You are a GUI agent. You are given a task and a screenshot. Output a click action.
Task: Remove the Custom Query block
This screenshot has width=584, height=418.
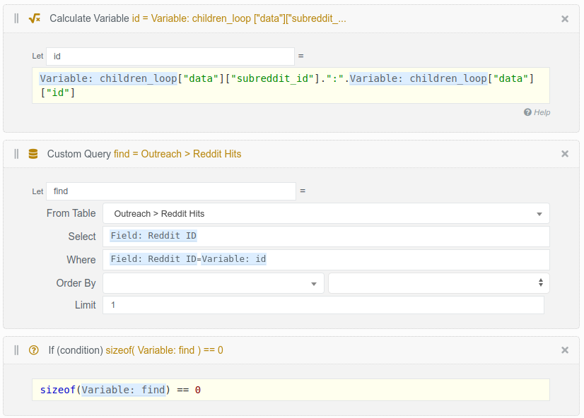(x=565, y=154)
